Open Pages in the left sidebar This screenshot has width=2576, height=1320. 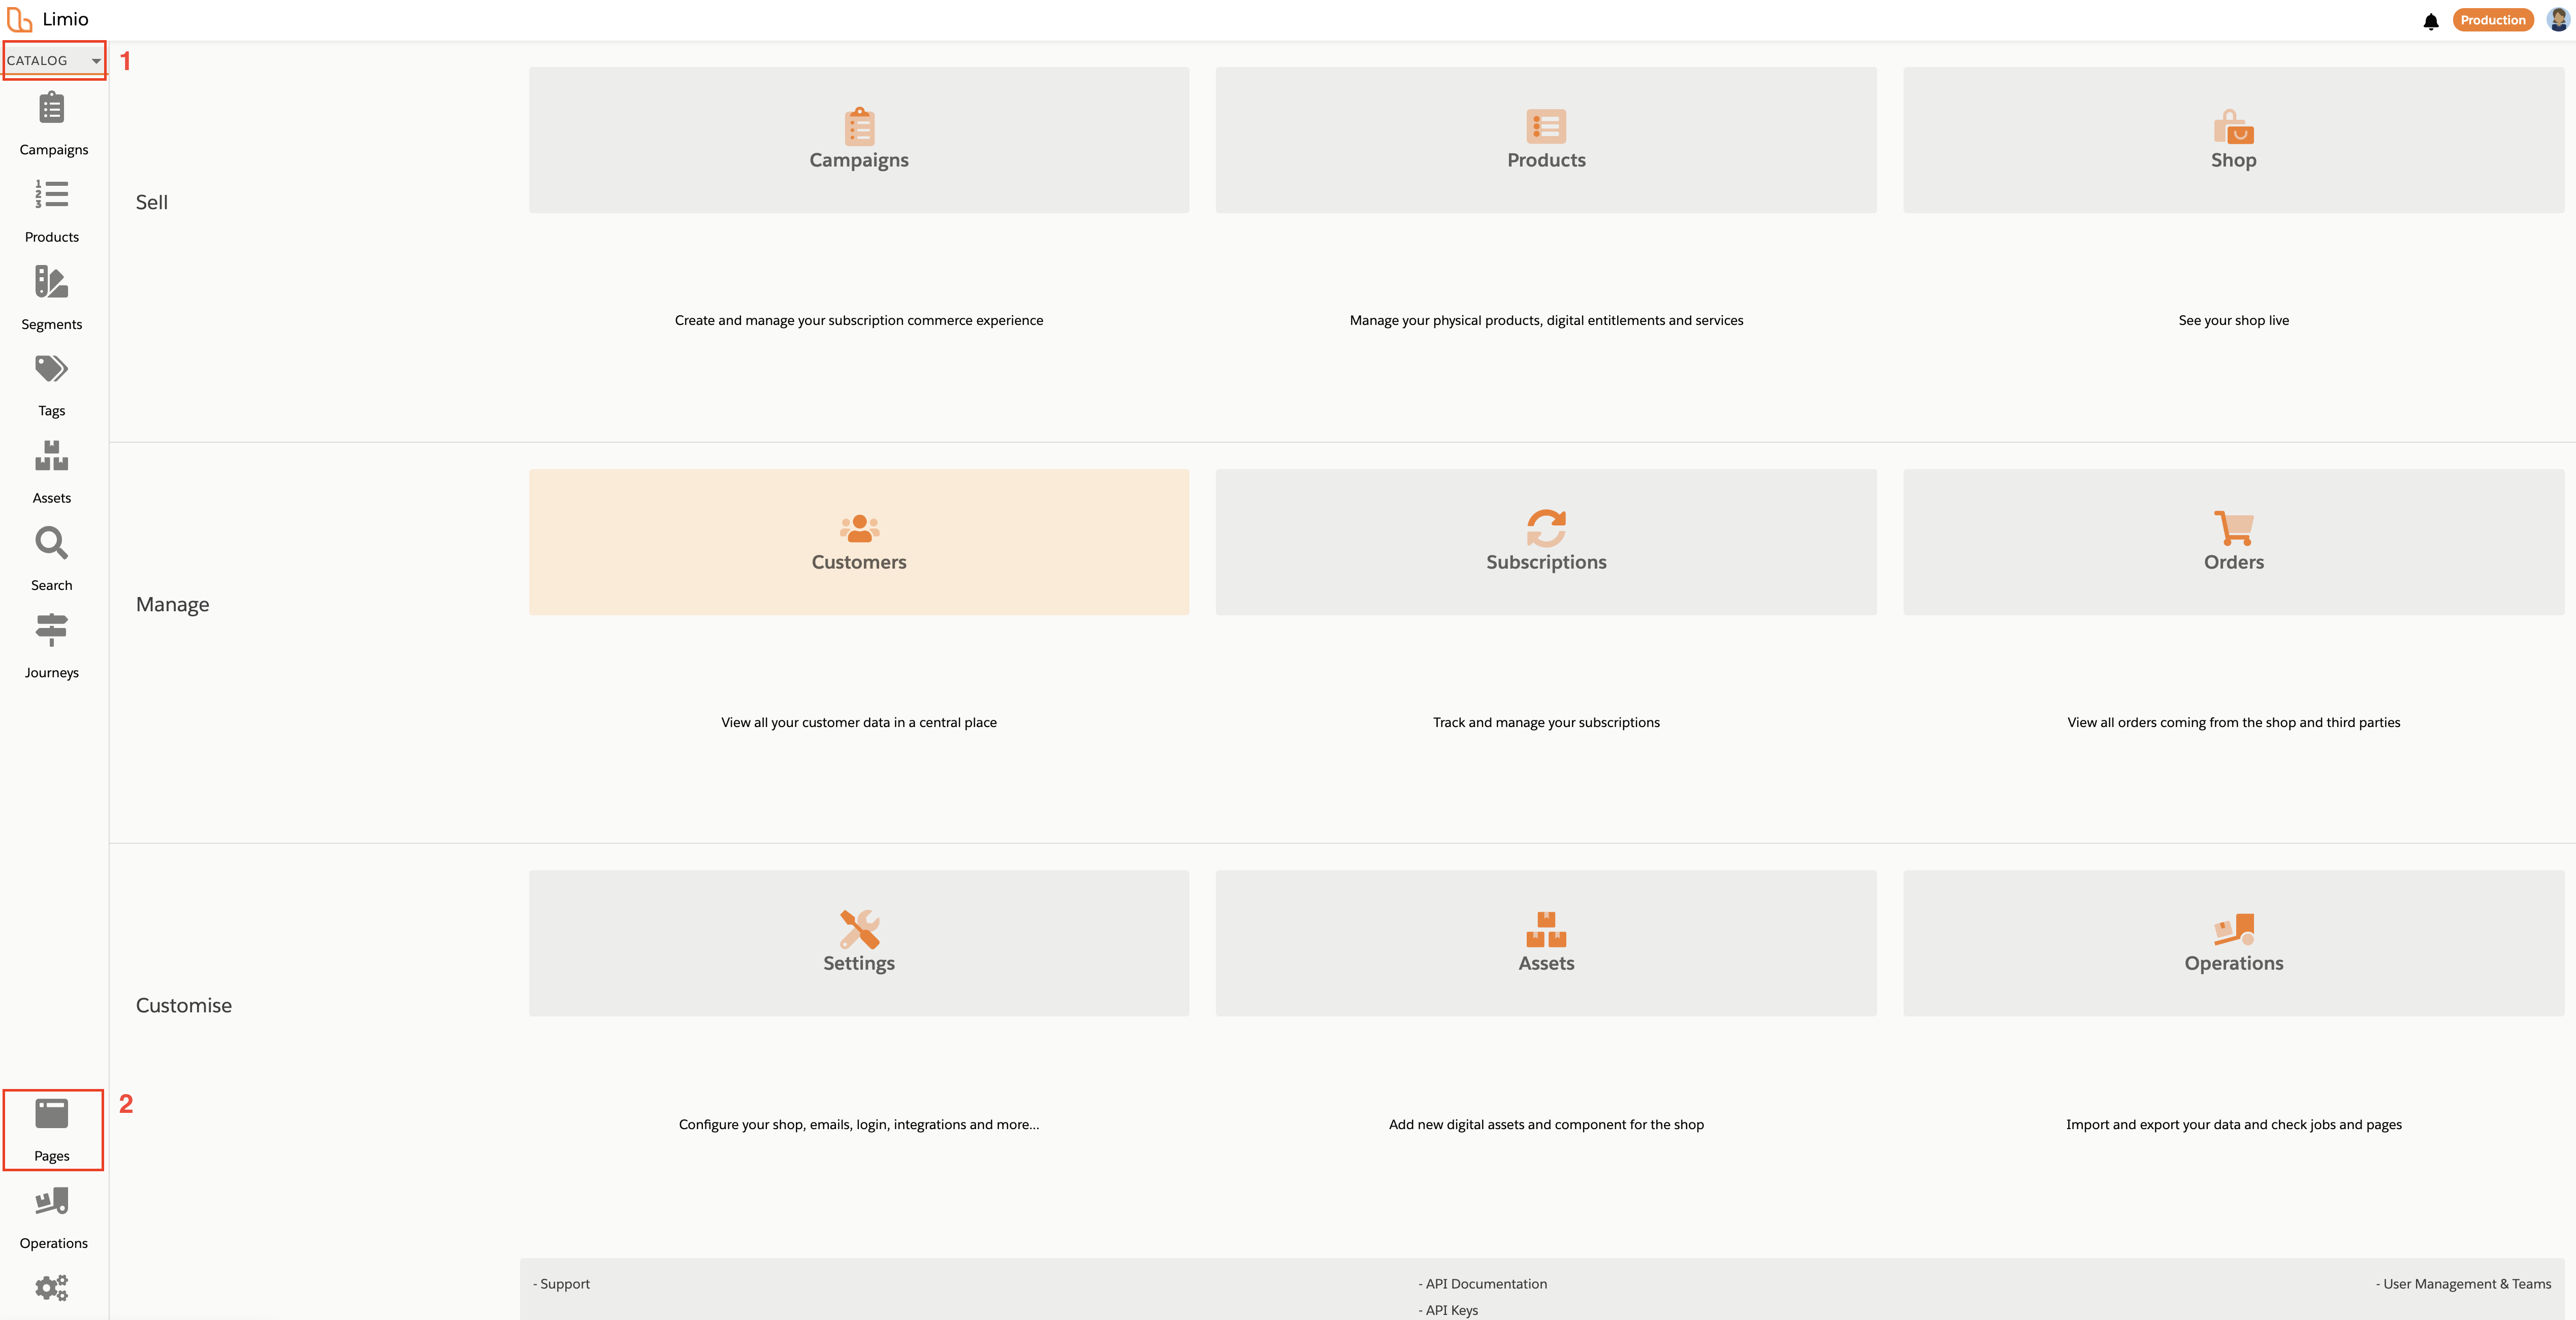pos(52,1130)
